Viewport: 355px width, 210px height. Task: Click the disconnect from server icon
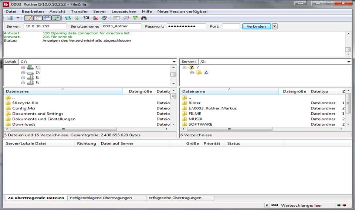(x=95, y=18)
